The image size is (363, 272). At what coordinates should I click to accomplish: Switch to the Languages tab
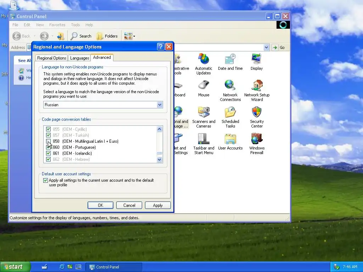tap(80, 58)
